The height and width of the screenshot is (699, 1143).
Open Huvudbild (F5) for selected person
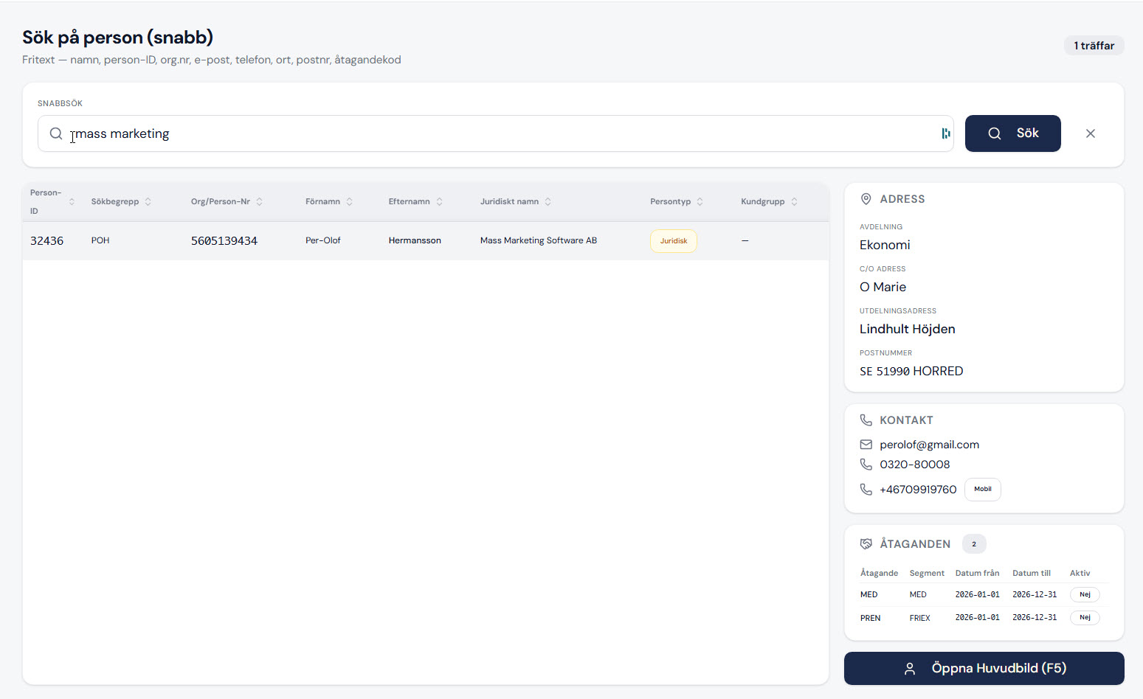[984, 668]
